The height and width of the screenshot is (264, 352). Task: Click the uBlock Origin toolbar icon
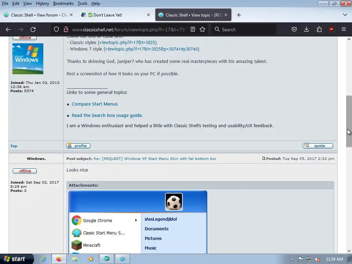coord(331,30)
